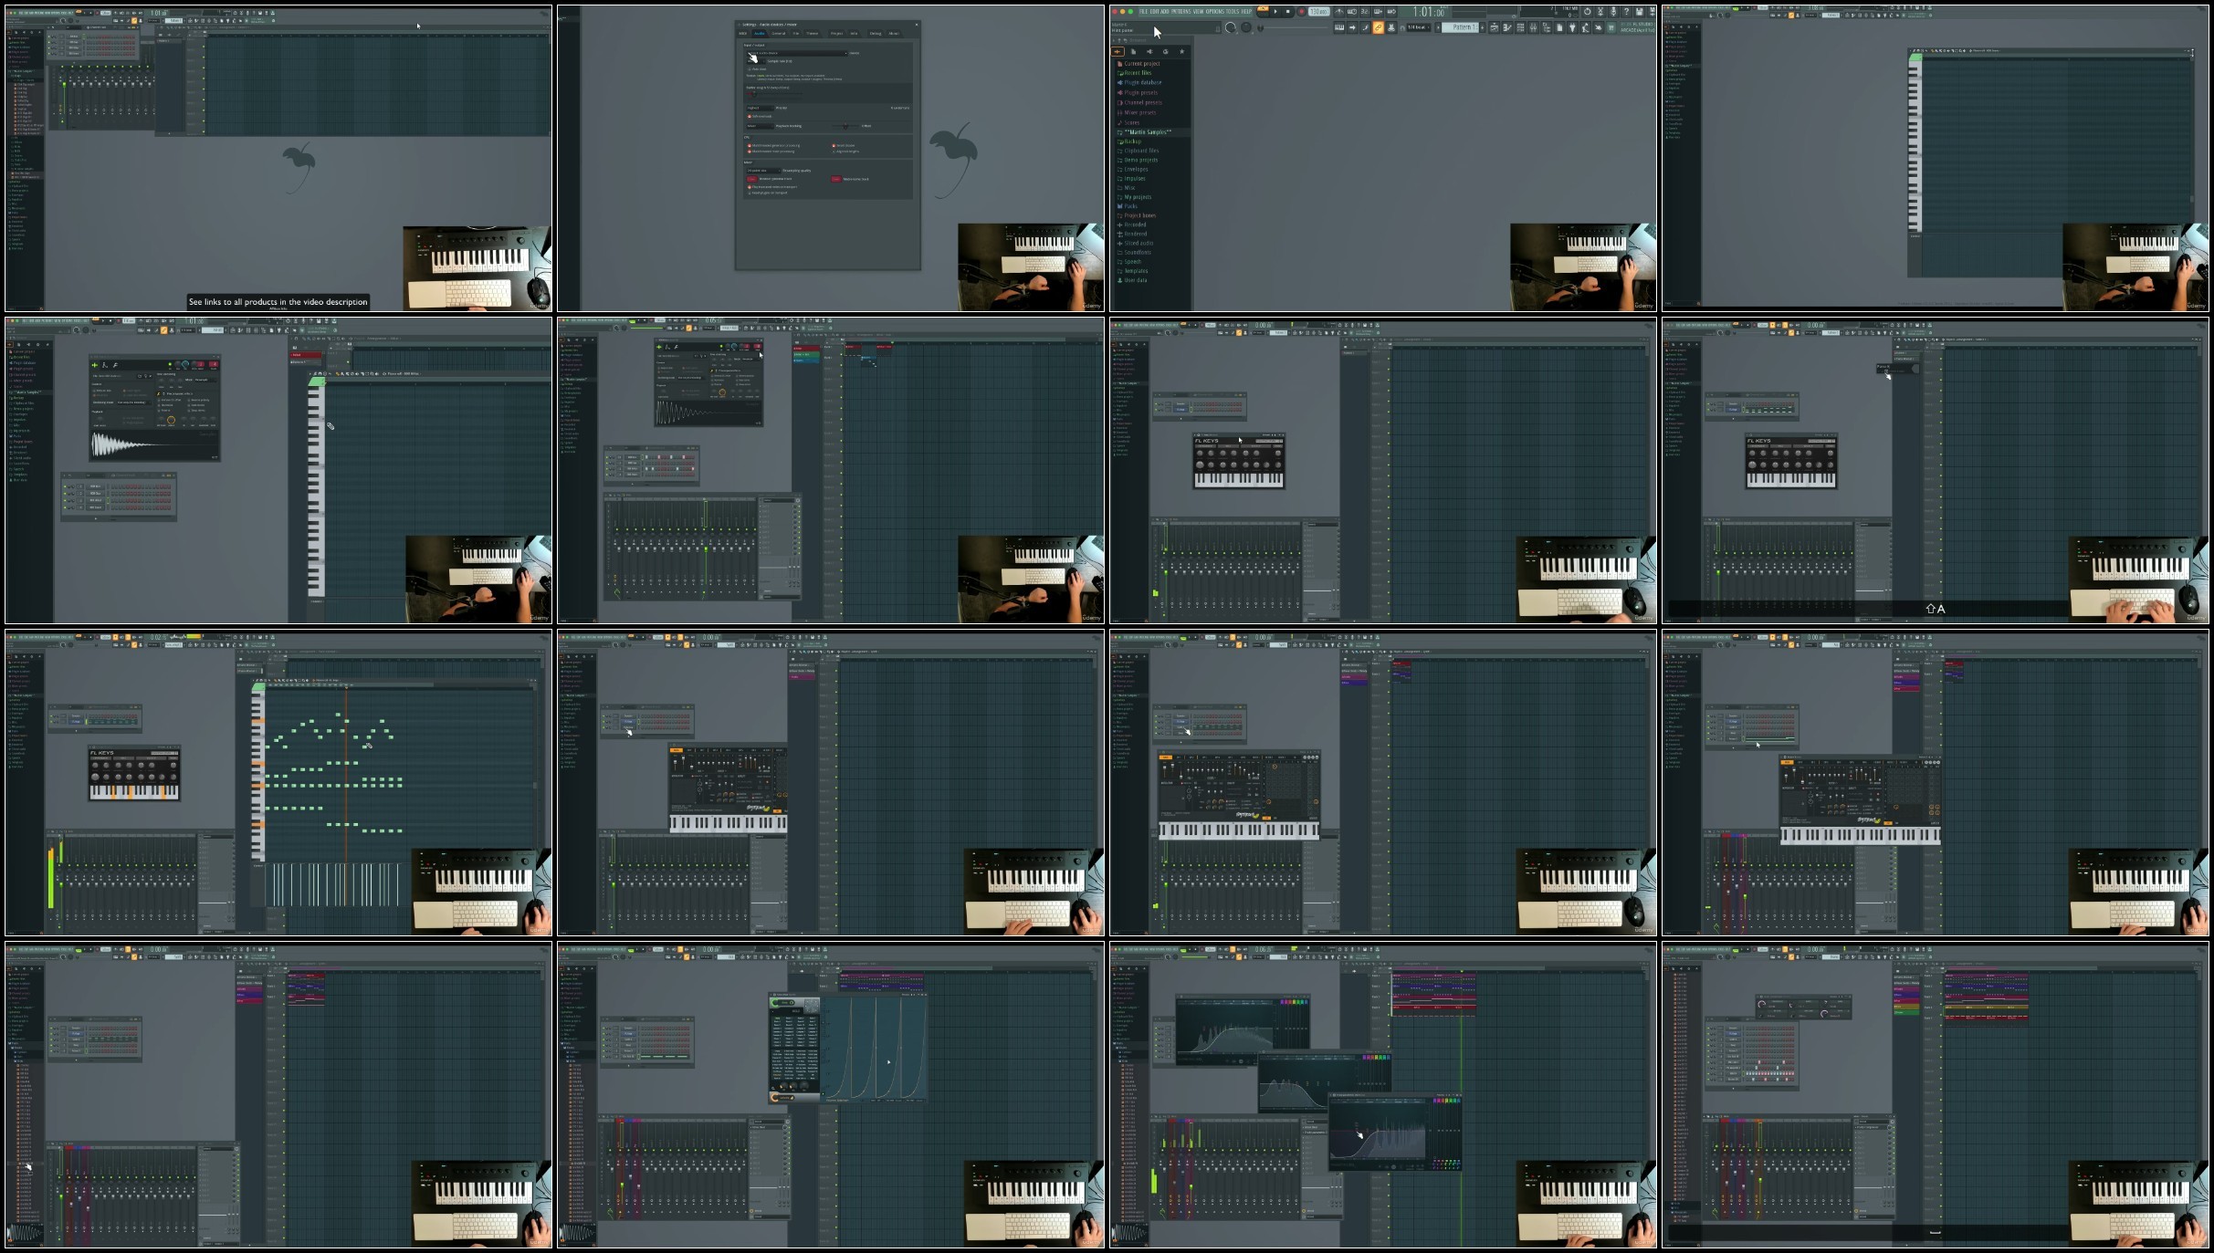Image resolution: width=2214 pixels, height=1253 pixels.
Task: Click Play in the enlarged browser frame's transport
Action: click(x=1275, y=12)
